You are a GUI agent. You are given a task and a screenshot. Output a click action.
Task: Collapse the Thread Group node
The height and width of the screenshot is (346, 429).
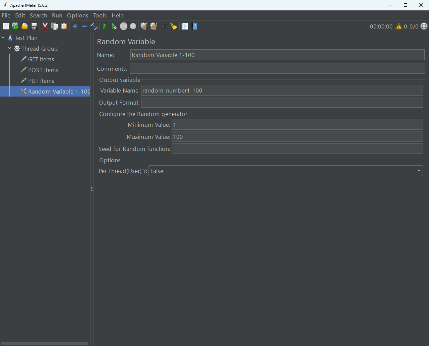[10, 49]
